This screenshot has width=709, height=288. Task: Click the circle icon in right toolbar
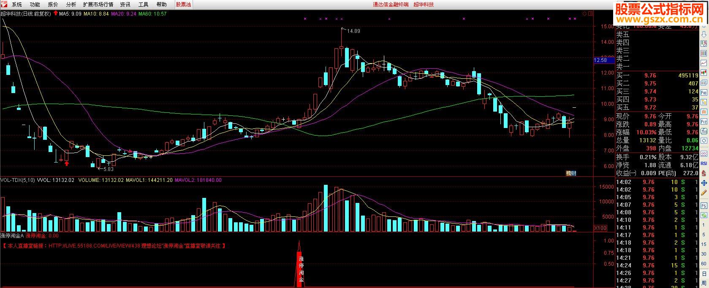[704, 141]
